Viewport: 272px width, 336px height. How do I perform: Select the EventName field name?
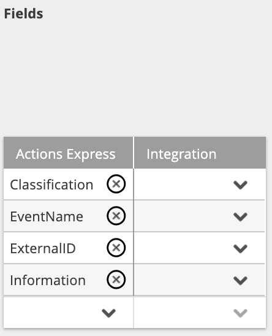coord(47,216)
